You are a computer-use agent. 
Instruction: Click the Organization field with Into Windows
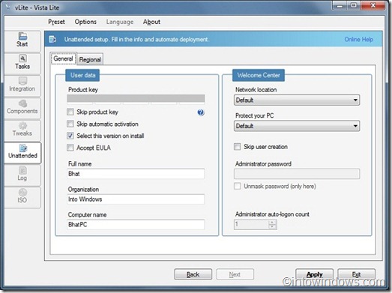[136, 199]
